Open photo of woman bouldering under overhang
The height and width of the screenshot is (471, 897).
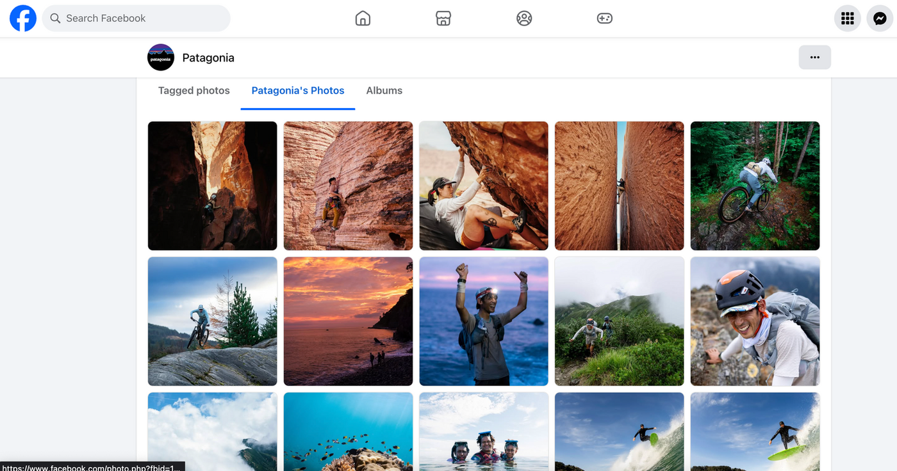[x=484, y=186]
